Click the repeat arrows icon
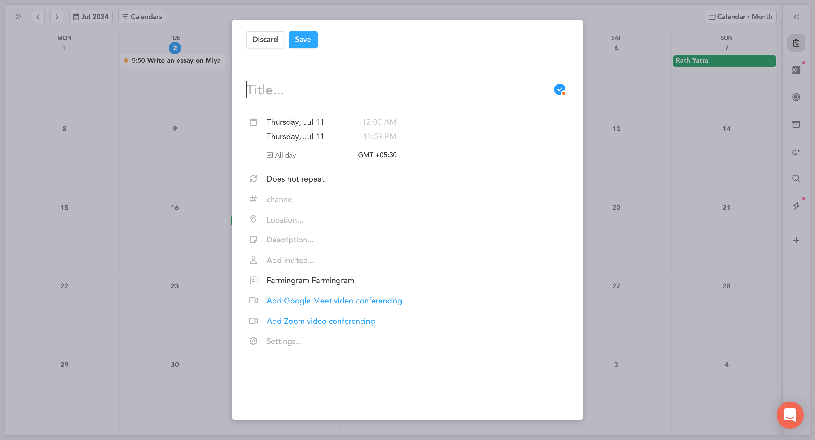Image resolution: width=815 pixels, height=440 pixels. [x=254, y=179]
